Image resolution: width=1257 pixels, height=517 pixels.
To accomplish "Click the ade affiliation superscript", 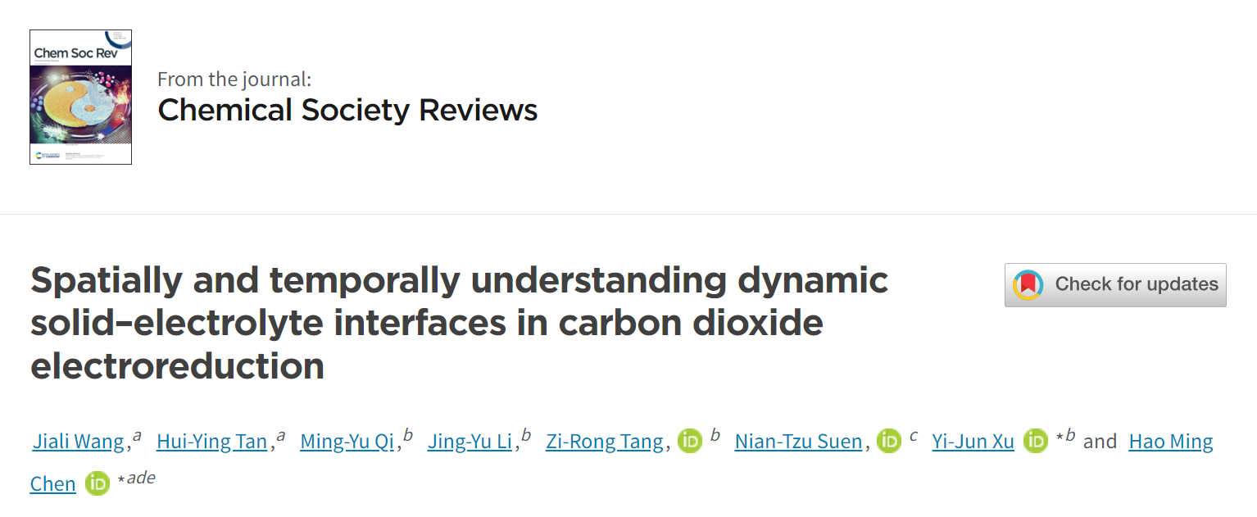I will click(140, 478).
